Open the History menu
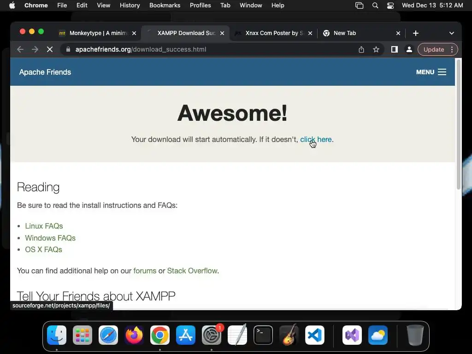Viewport: 472px width, 354px height. [x=130, y=6]
